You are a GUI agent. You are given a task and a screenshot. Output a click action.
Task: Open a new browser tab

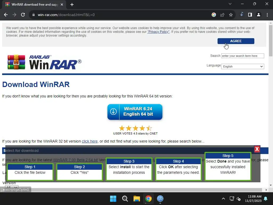(72, 5)
